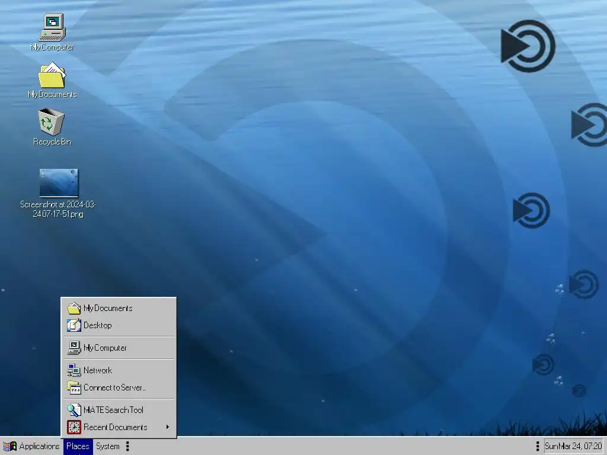Image resolution: width=607 pixels, height=455 pixels.
Task: Click the Screenshot at 2024-03-24 file name label
Action: 58,209
